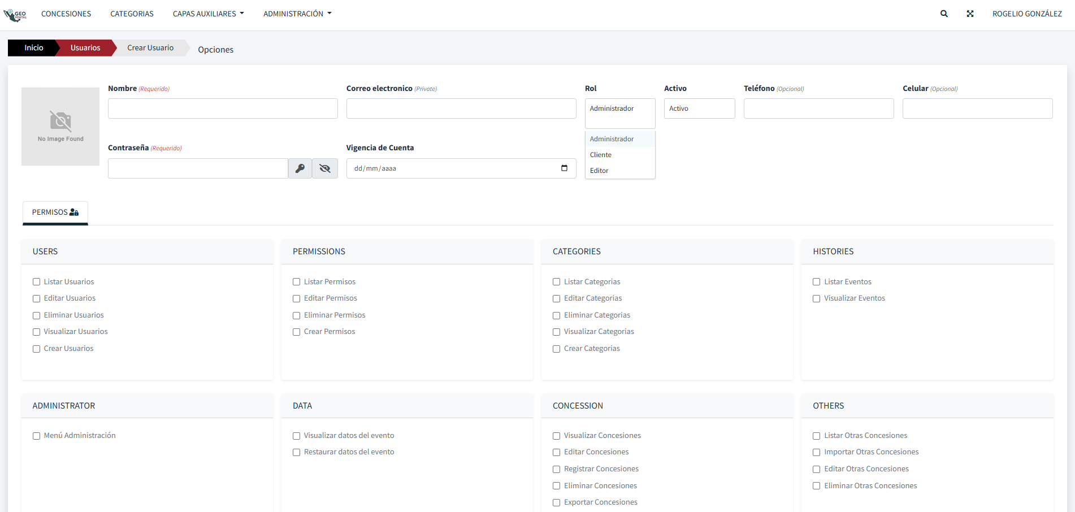The image size is (1075, 512).
Task: Check the Crear Permisos option
Action: [x=297, y=332]
